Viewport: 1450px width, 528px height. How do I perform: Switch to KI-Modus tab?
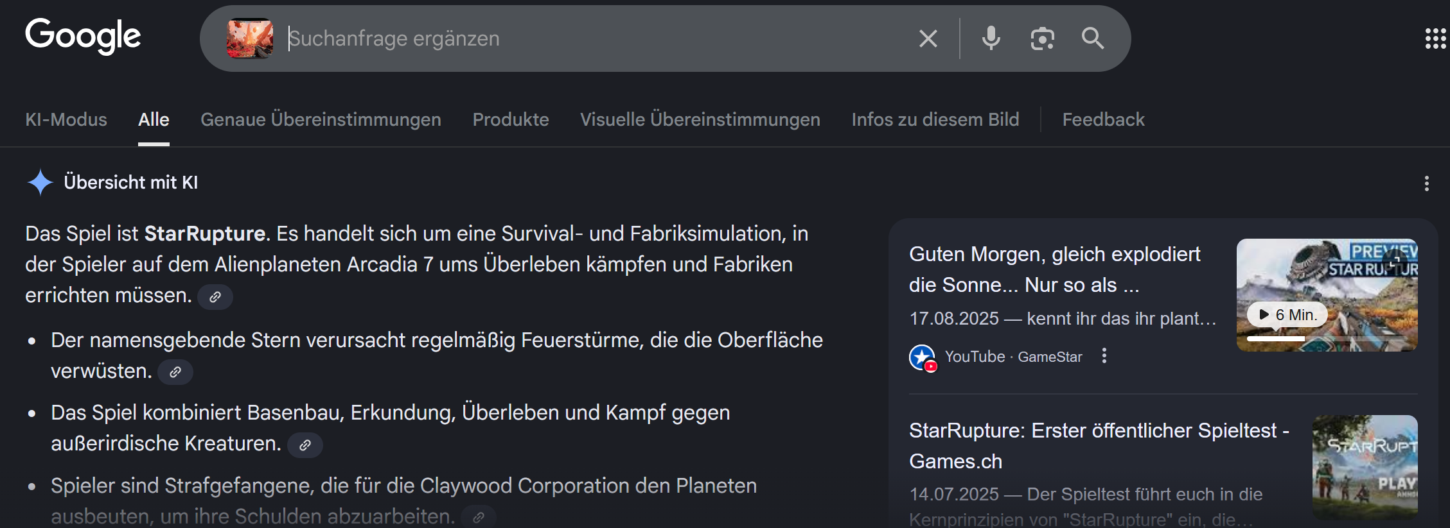[x=66, y=119]
